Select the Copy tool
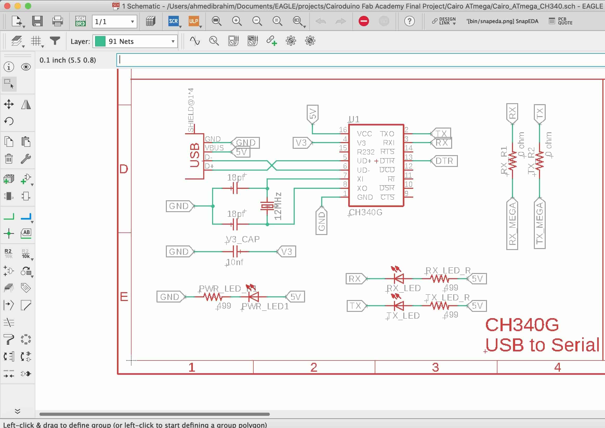Viewport: 605px width, 428px height. 9,142
